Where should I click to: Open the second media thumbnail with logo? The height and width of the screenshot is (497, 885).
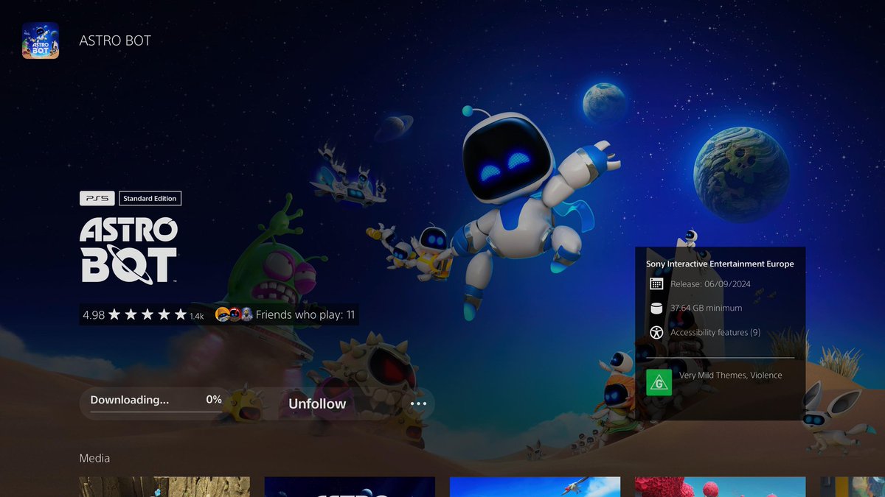click(x=350, y=487)
